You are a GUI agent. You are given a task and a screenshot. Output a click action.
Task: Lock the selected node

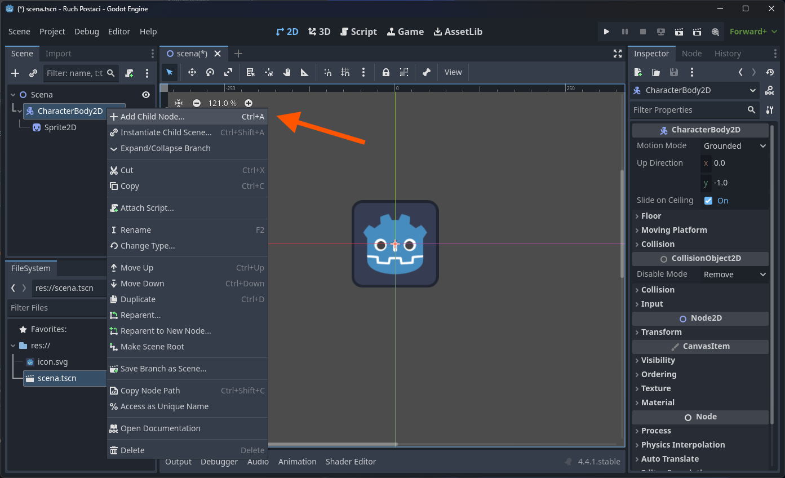[386, 72]
